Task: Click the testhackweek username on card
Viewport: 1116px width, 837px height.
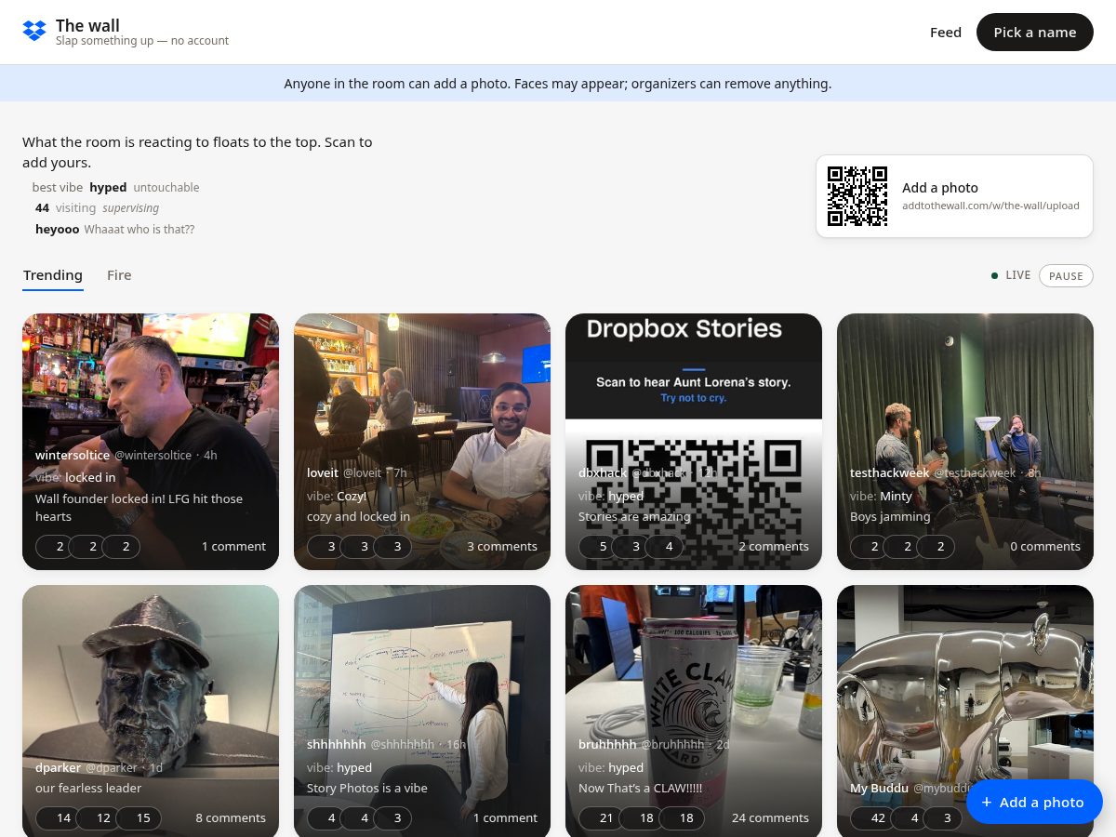Action: 890,472
